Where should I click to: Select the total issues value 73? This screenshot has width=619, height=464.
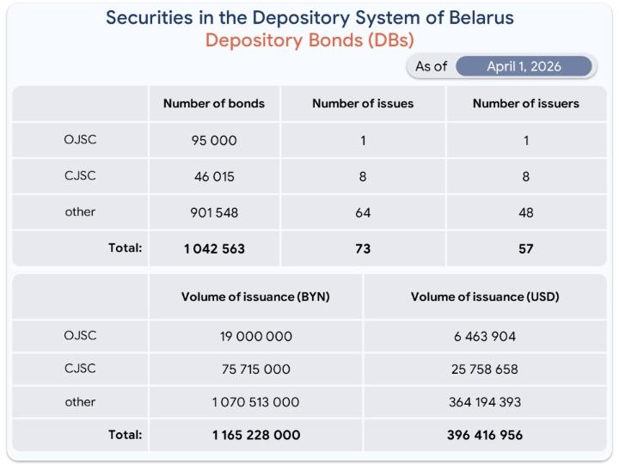[x=363, y=249]
